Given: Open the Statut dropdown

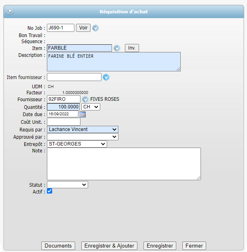Looking at the screenshot, I should click(x=68, y=185).
